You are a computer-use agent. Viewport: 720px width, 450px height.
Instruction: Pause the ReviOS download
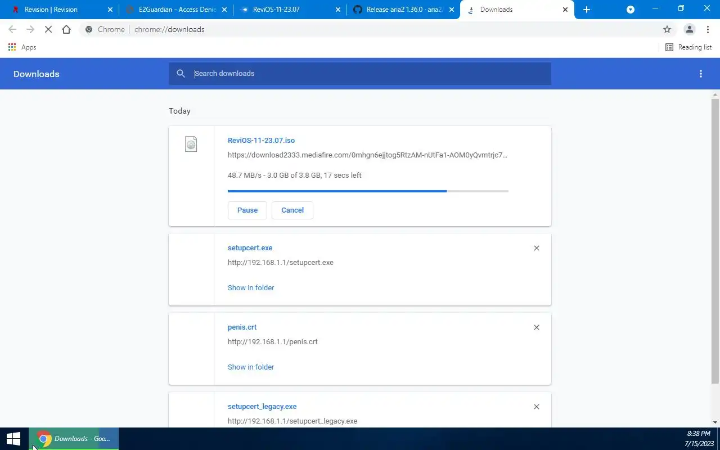coord(247,210)
